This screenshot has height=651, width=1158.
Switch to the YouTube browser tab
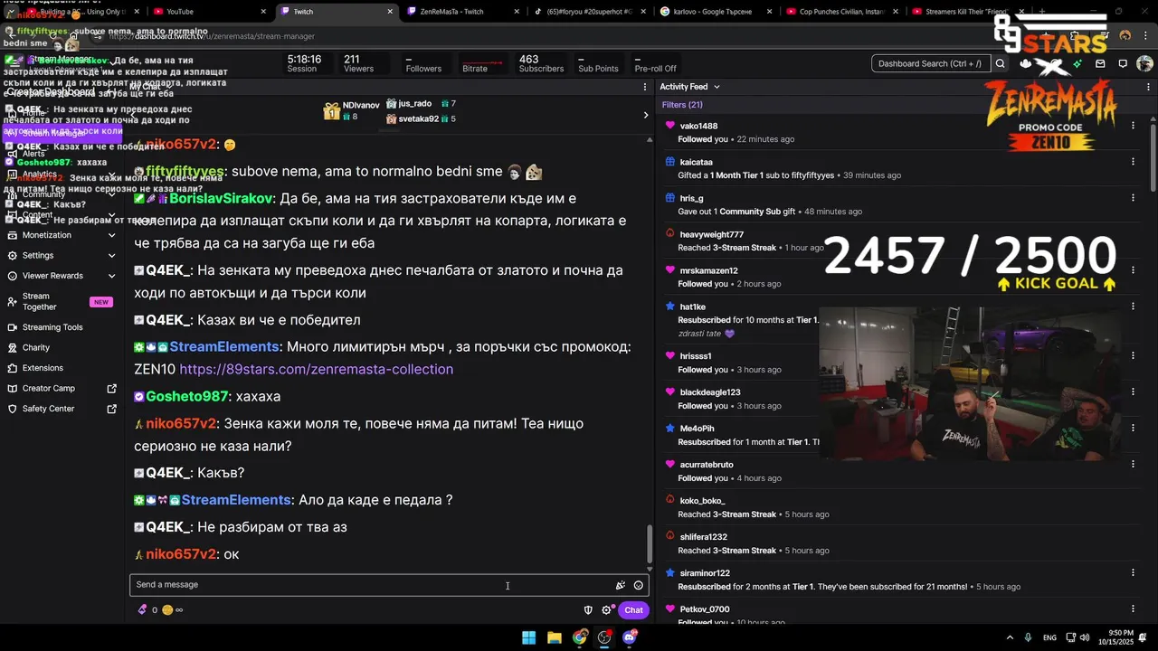coord(205,12)
